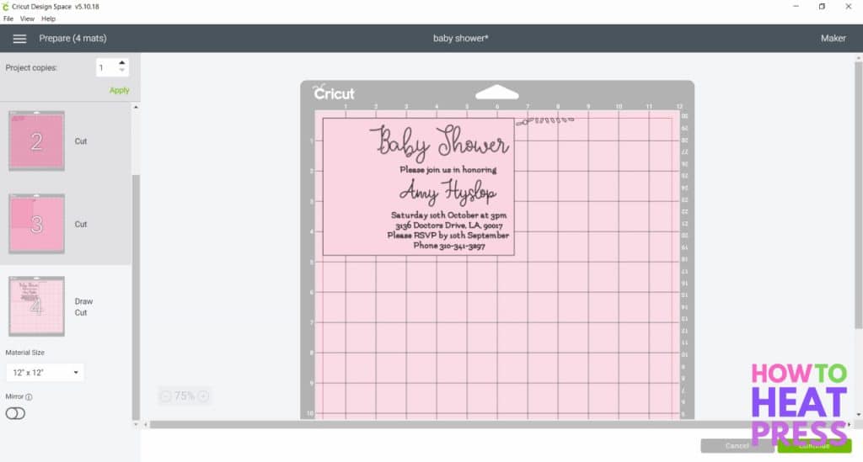863x462 pixels.
Task: Select mat 4 Draw Cut thumbnail
Action: point(36,306)
